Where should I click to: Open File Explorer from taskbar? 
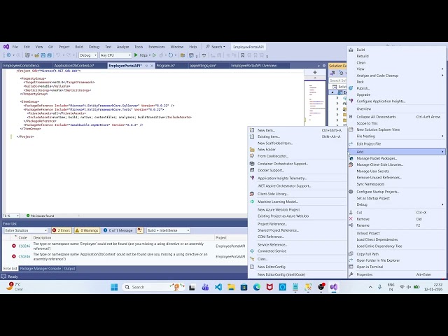(x=231, y=287)
